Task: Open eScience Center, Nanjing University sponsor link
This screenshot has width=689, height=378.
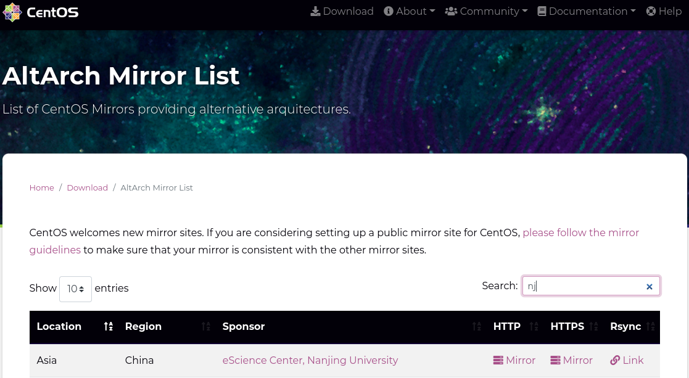Action: 310,361
